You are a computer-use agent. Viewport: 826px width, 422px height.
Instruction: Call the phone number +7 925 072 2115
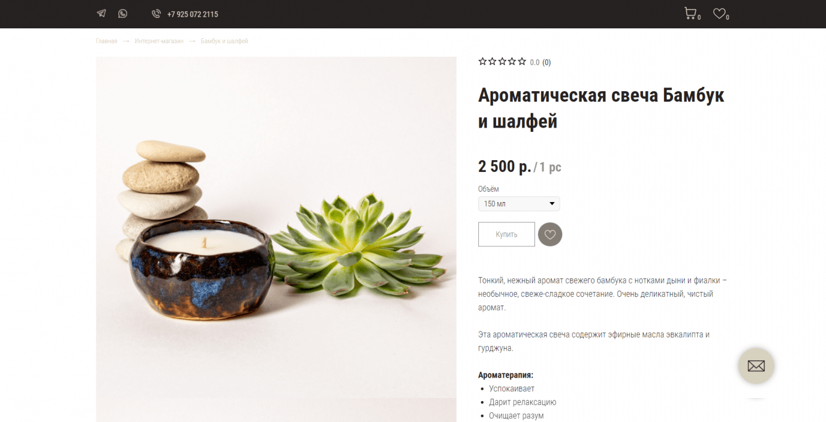[192, 14]
